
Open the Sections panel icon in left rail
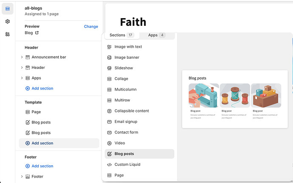click(8, 8)
